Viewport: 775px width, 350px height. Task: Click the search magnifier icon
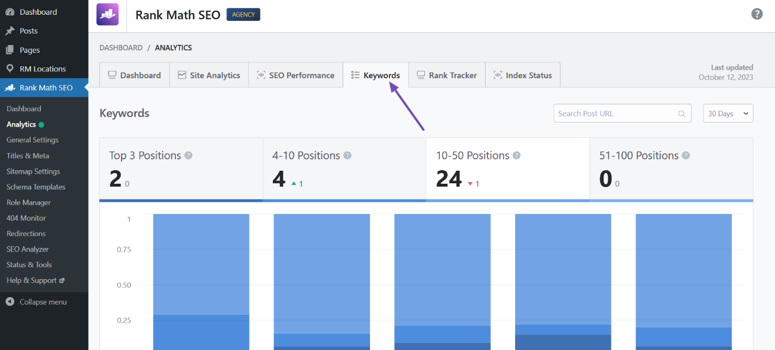[682, 113]
